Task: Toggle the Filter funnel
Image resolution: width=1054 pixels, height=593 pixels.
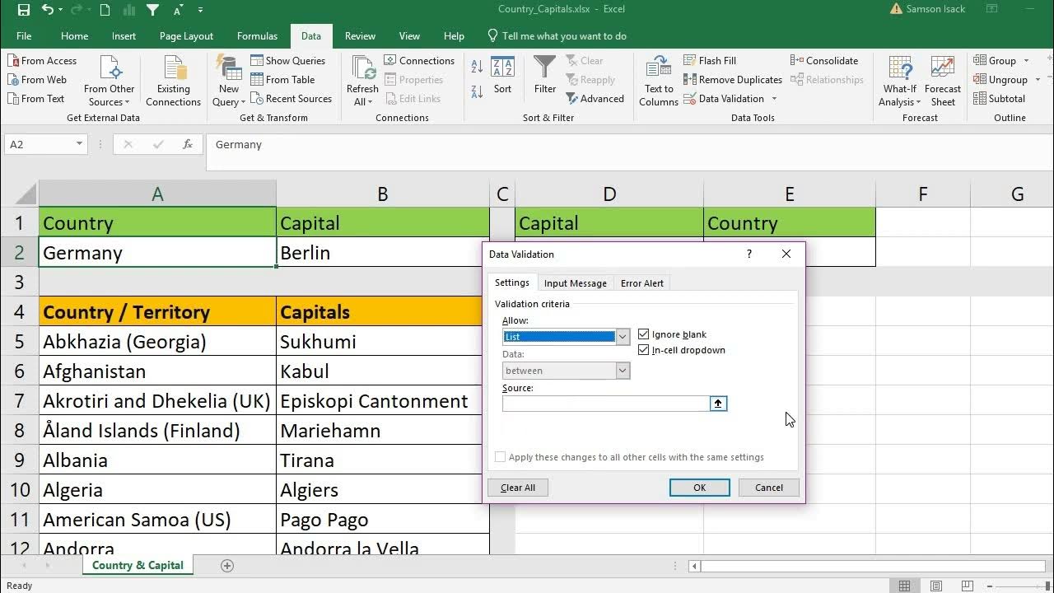Action: 545,76
